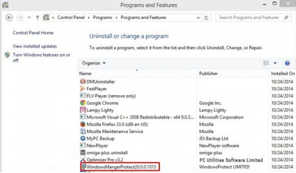296x173 pixels.
Task: Open the recent locations dropdown arrow
Action: point(29,18)
